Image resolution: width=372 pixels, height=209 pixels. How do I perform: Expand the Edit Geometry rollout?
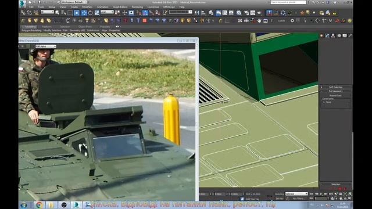335,91
